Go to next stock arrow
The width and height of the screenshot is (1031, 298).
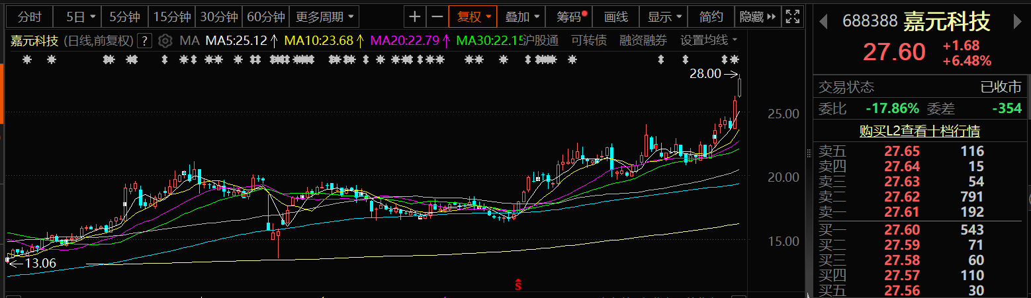(x=1018, y=22)
